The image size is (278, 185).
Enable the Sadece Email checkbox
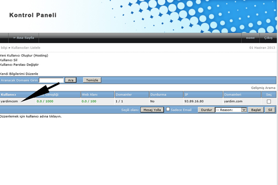tap(168, 109)
